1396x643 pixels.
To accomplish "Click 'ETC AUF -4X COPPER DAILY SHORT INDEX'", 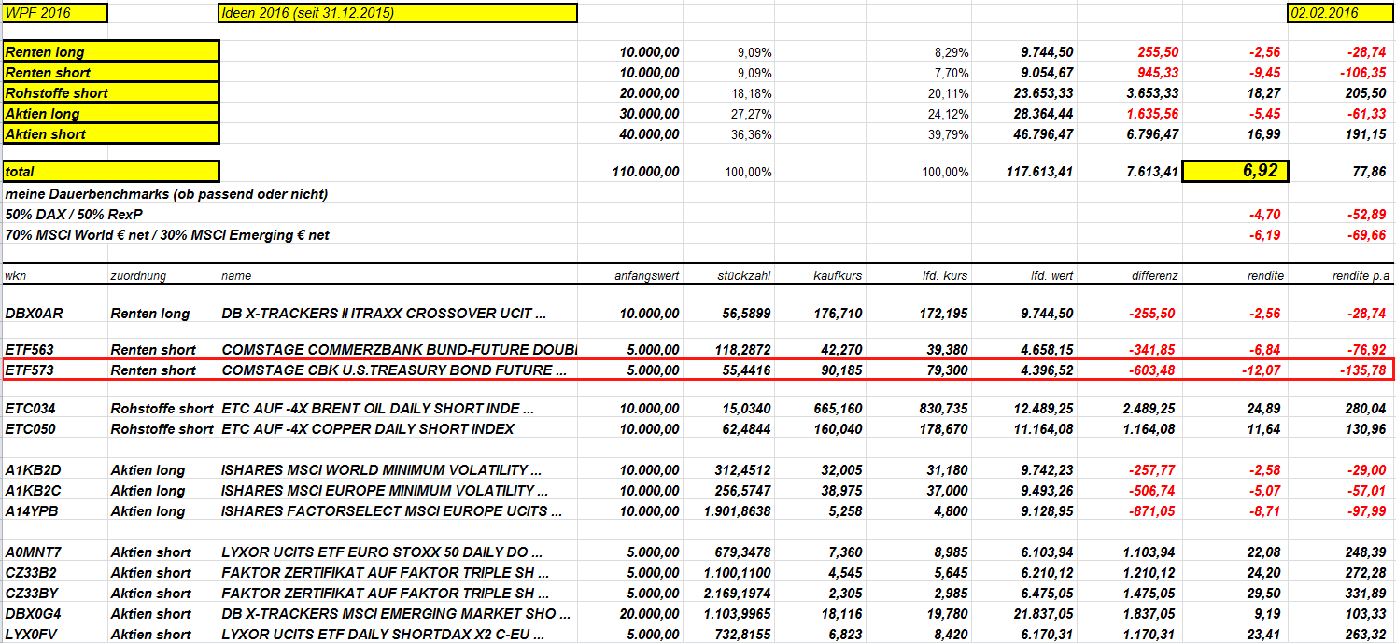I will tap(368, 429).
